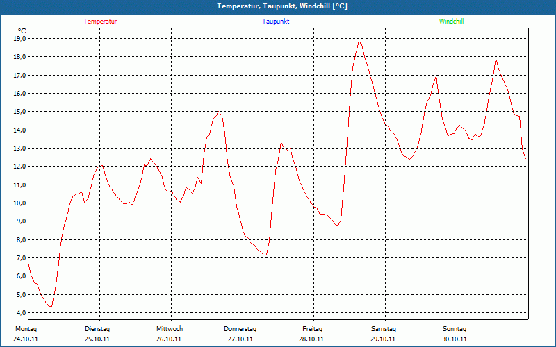The width and height of the screenshot is (556, 347).
Task: Click the red Temperatur legend label
Action: (100, 22)
